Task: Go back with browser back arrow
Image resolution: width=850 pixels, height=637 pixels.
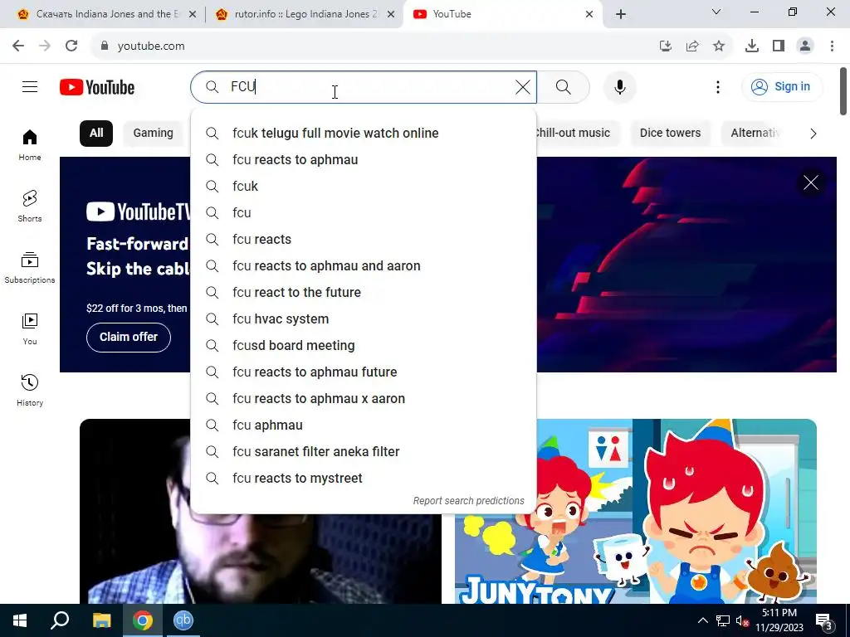Action: [18, 46]
